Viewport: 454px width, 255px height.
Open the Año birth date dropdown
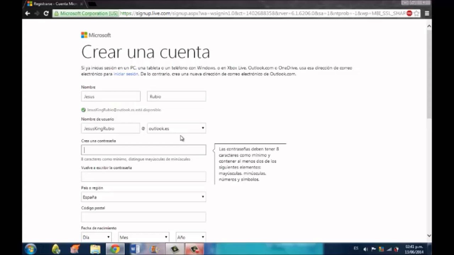[x=191, y=237]
